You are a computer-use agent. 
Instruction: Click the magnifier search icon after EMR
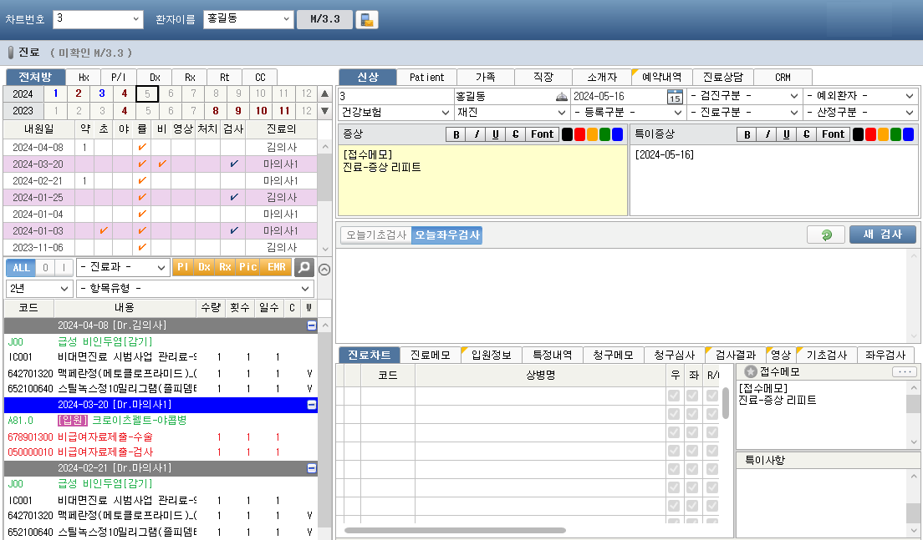pyautogui.click(x=303, y=267)
